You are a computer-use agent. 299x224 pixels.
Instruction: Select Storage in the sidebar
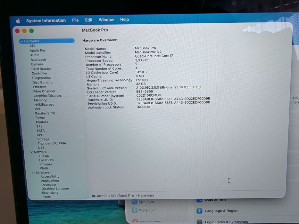pos(43,139)
